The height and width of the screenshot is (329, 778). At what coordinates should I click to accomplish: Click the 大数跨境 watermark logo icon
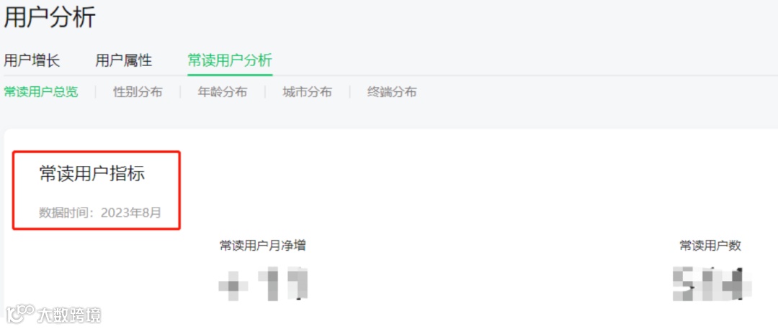[20, 313]
